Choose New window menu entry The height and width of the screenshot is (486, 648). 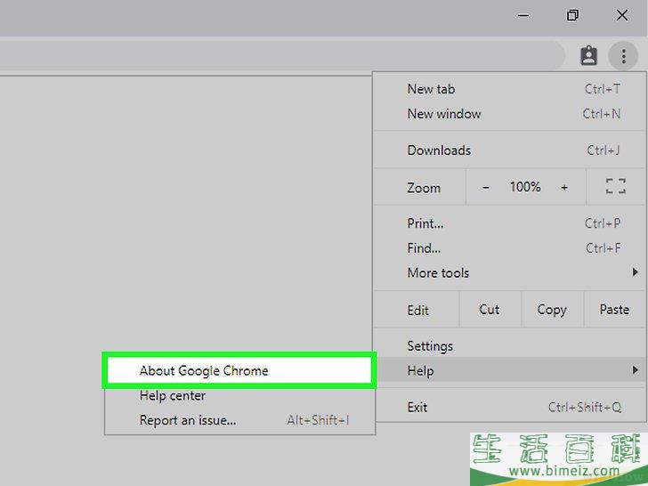509,114
